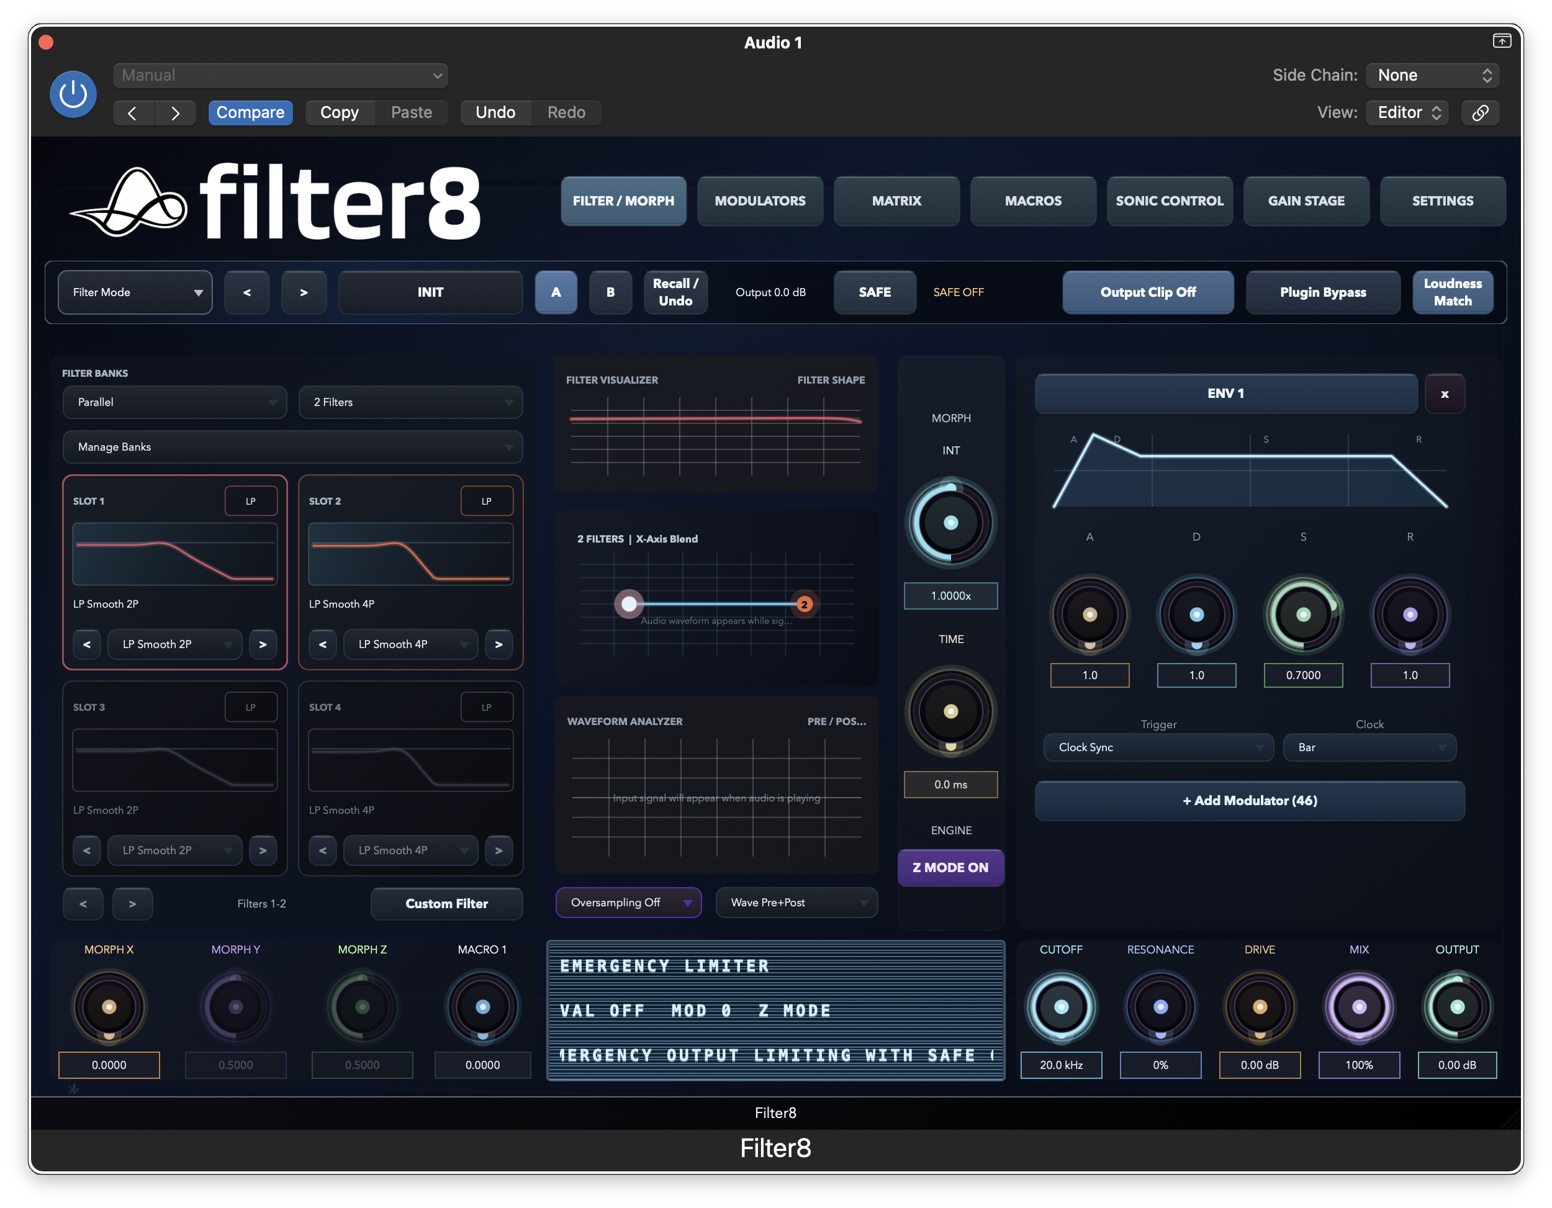Viewport: 1552px width, 1208px height.
Task: Click the Undo button
Action: [x=495, y=112]
